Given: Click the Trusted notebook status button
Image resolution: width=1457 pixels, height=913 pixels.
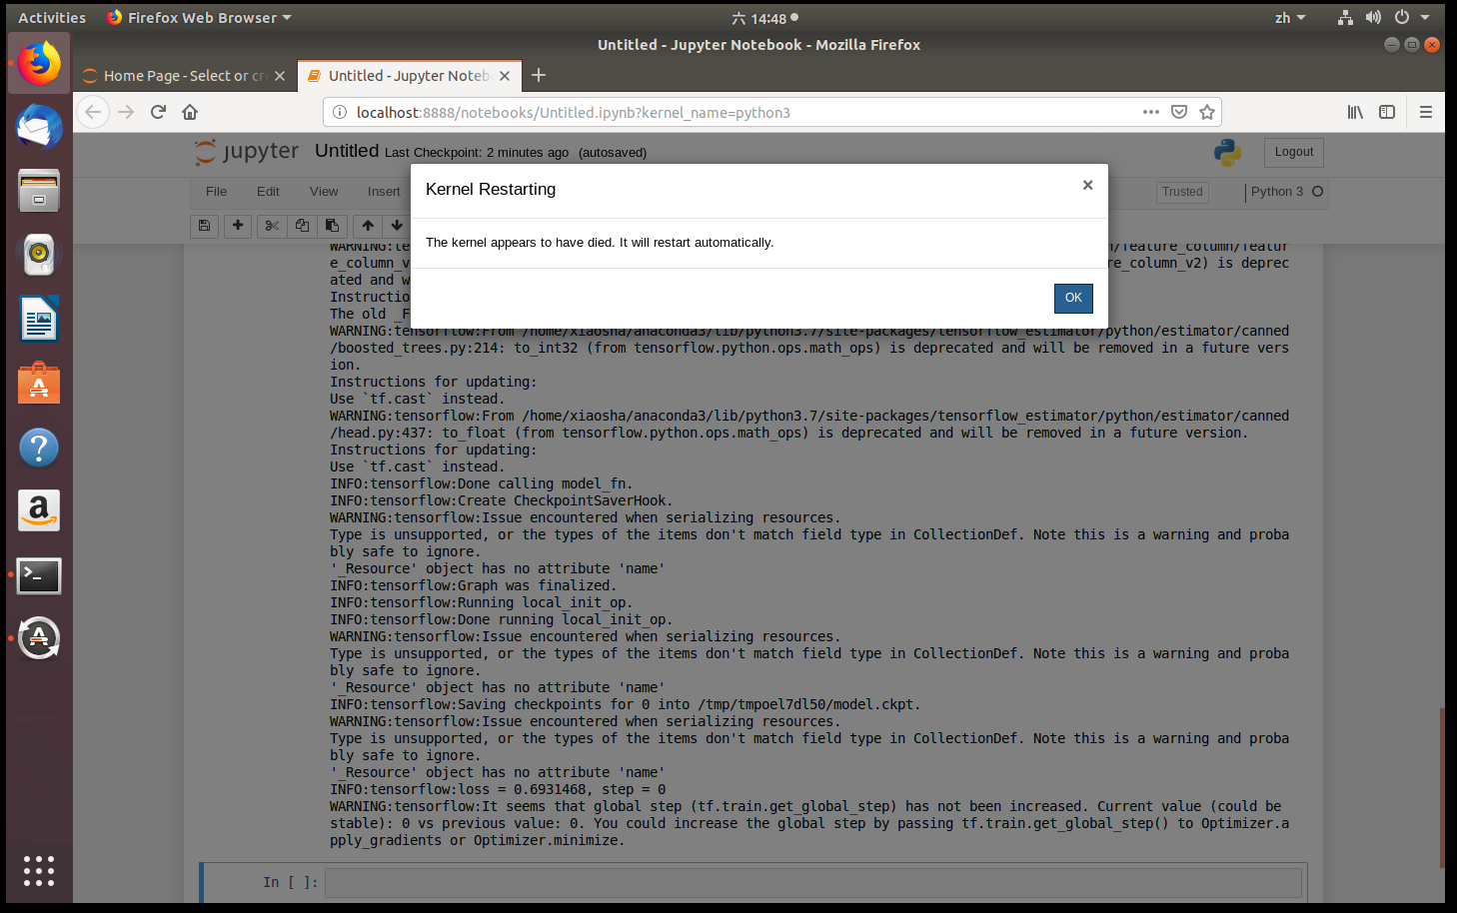Looking at the screenshot, I should point(1182,192).
